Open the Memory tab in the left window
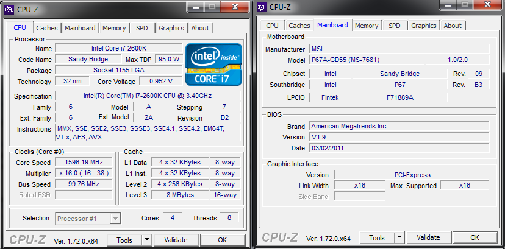Viewport: 505px width, 249px height. point(114,28)
